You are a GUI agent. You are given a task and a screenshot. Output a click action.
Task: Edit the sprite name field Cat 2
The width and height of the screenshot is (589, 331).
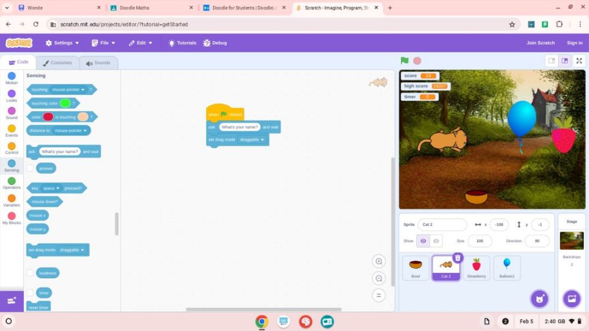click(442, 225)
